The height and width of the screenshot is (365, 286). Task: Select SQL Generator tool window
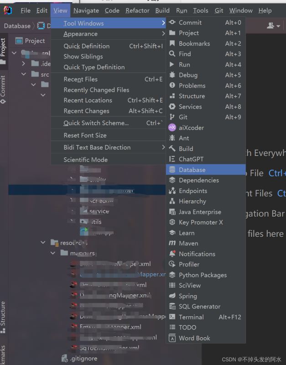pyautogui.click(x=206, y=306)
